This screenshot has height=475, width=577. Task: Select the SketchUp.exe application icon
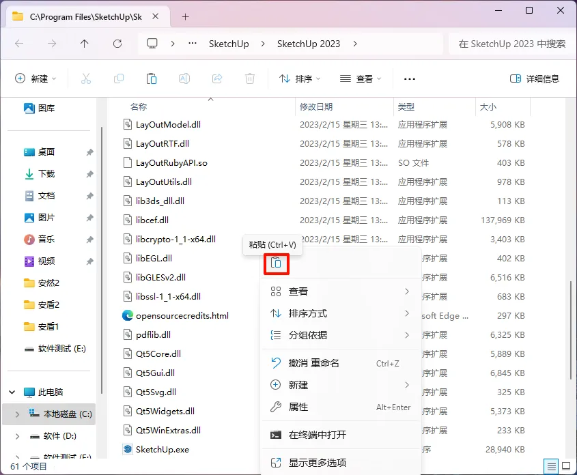[x=128, y=449]
